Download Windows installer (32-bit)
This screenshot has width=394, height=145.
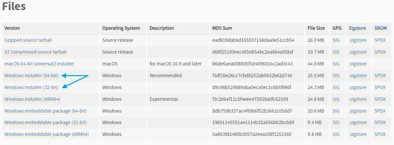click(x=31, y=87)
